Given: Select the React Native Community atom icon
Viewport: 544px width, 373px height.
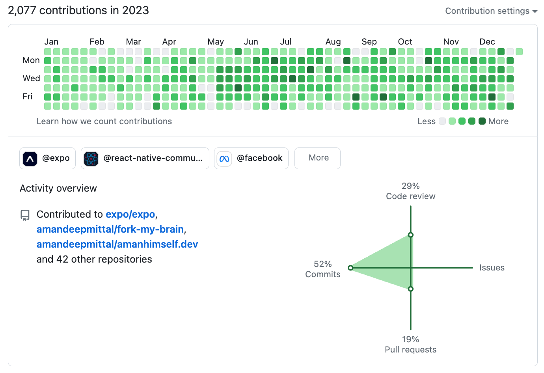Looking at the screenshot, I should pyautogui.click(x=91, y=158).
